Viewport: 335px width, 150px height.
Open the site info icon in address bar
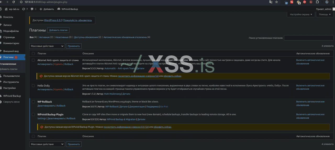(21, 2)
